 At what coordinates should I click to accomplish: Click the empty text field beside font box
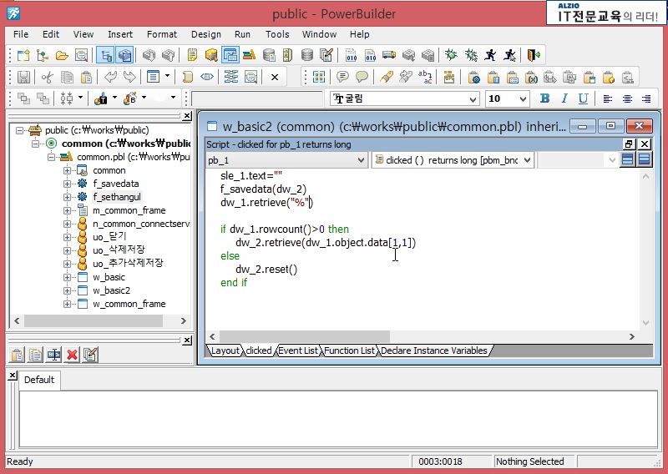(257, 98)
